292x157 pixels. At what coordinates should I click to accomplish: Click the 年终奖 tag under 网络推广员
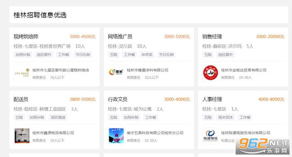147,55
